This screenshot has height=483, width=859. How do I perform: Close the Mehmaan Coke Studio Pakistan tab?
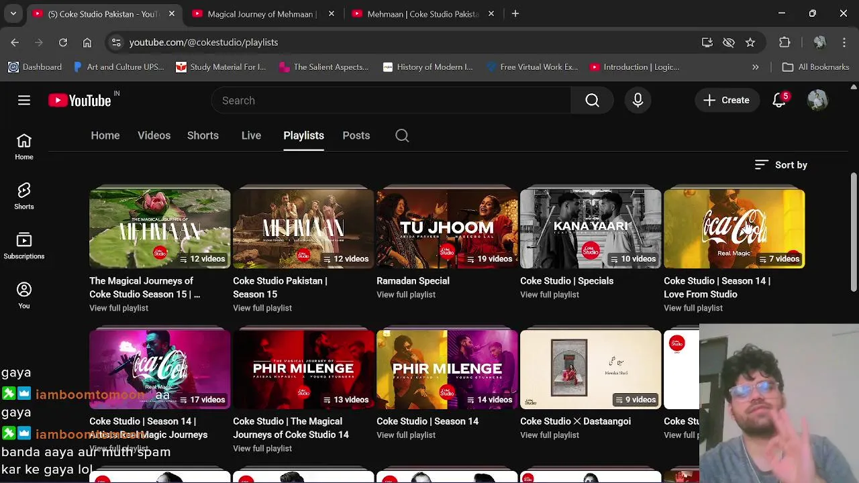tap(491, 13)
